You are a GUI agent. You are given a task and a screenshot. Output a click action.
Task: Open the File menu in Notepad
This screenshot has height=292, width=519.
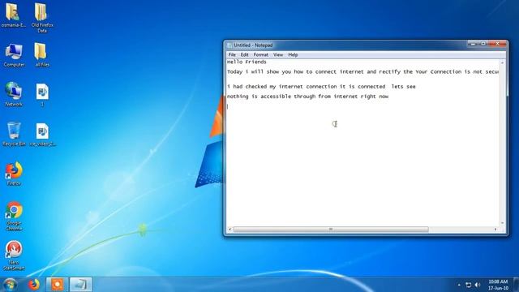pos(232,54)
